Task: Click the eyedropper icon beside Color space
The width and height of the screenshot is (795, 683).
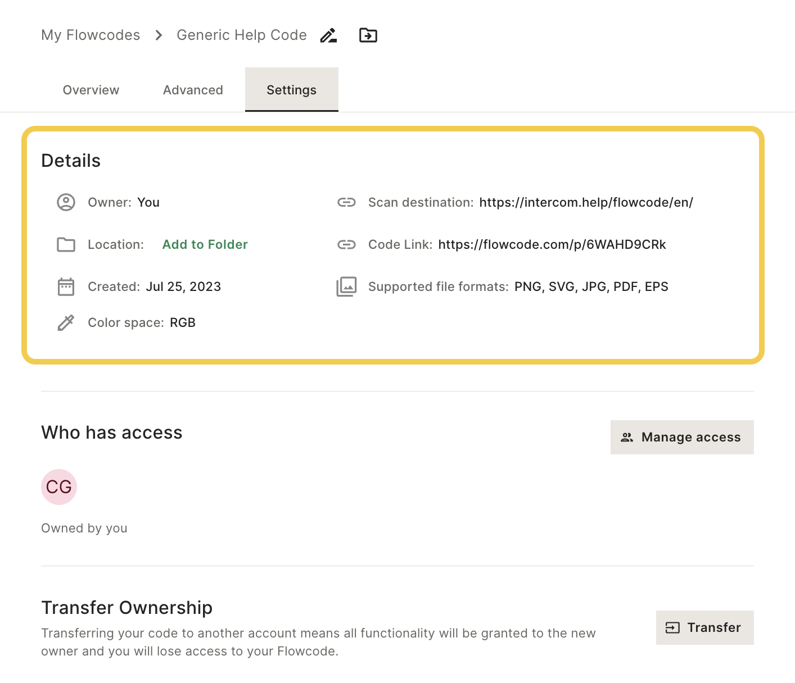Action: pos(66,322)
